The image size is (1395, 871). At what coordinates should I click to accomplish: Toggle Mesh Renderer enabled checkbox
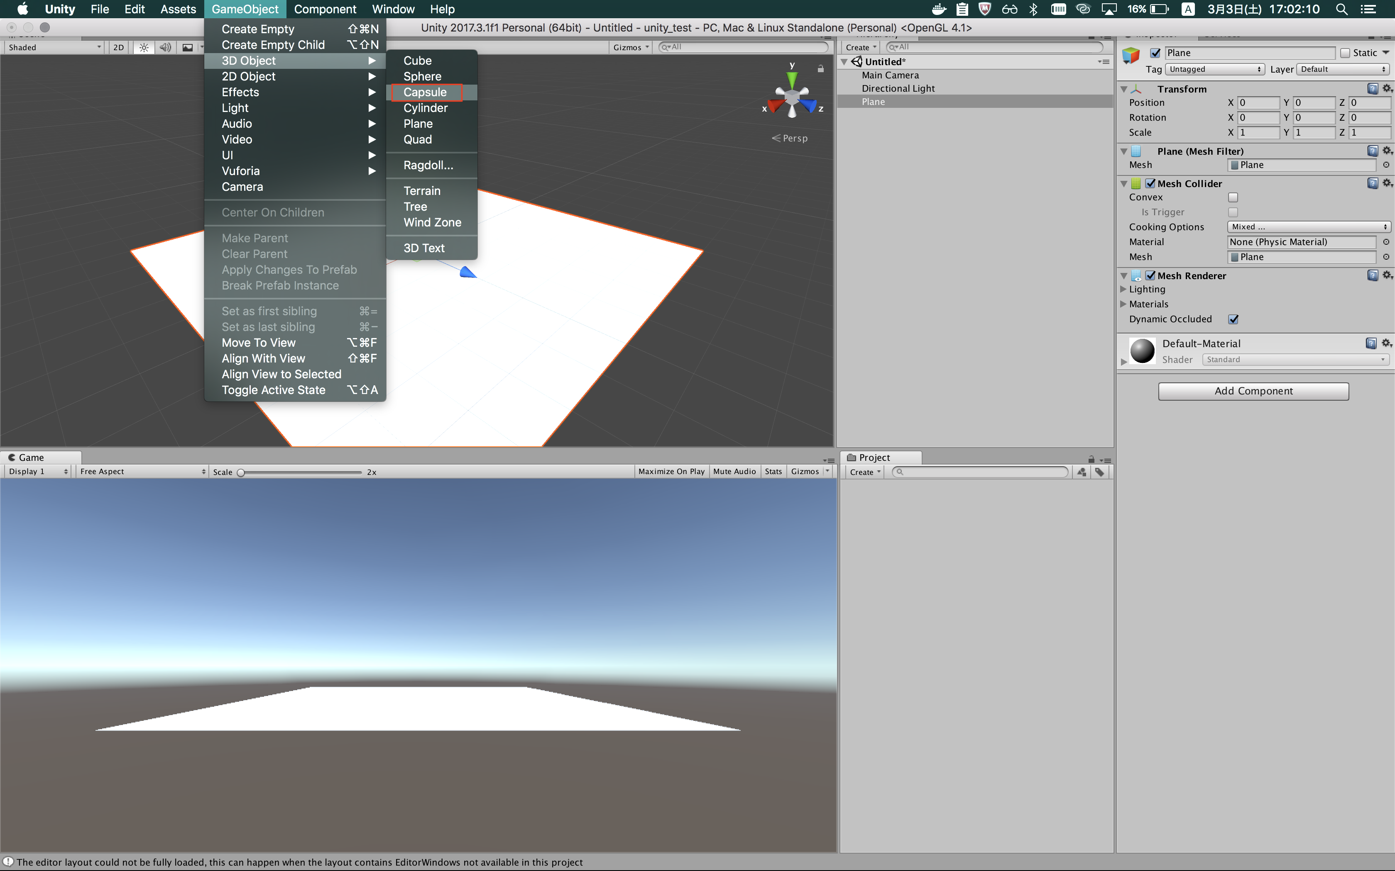pos(1150,275)
